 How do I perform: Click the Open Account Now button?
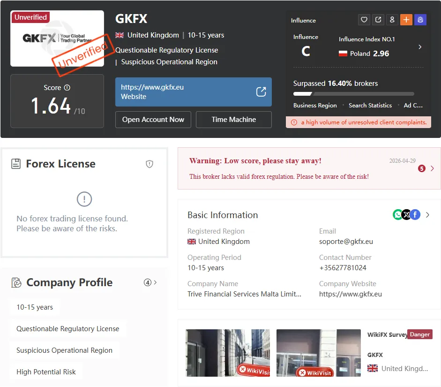153,120
